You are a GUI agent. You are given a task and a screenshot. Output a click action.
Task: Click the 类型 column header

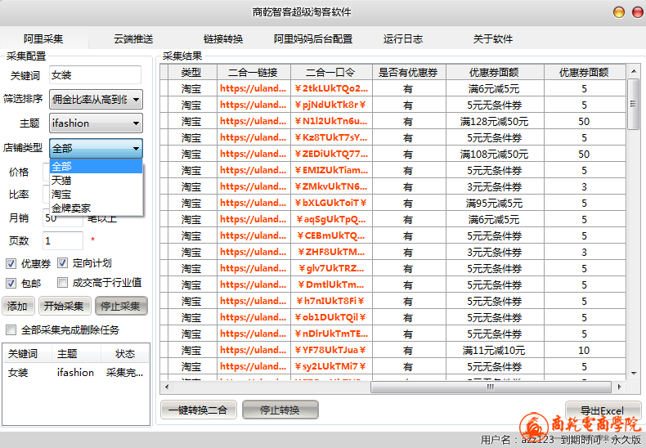pos(191,73)
